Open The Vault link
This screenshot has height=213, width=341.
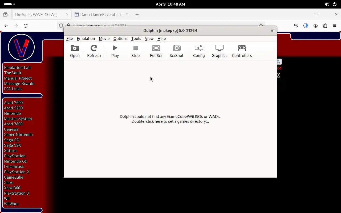coord(13,73)
